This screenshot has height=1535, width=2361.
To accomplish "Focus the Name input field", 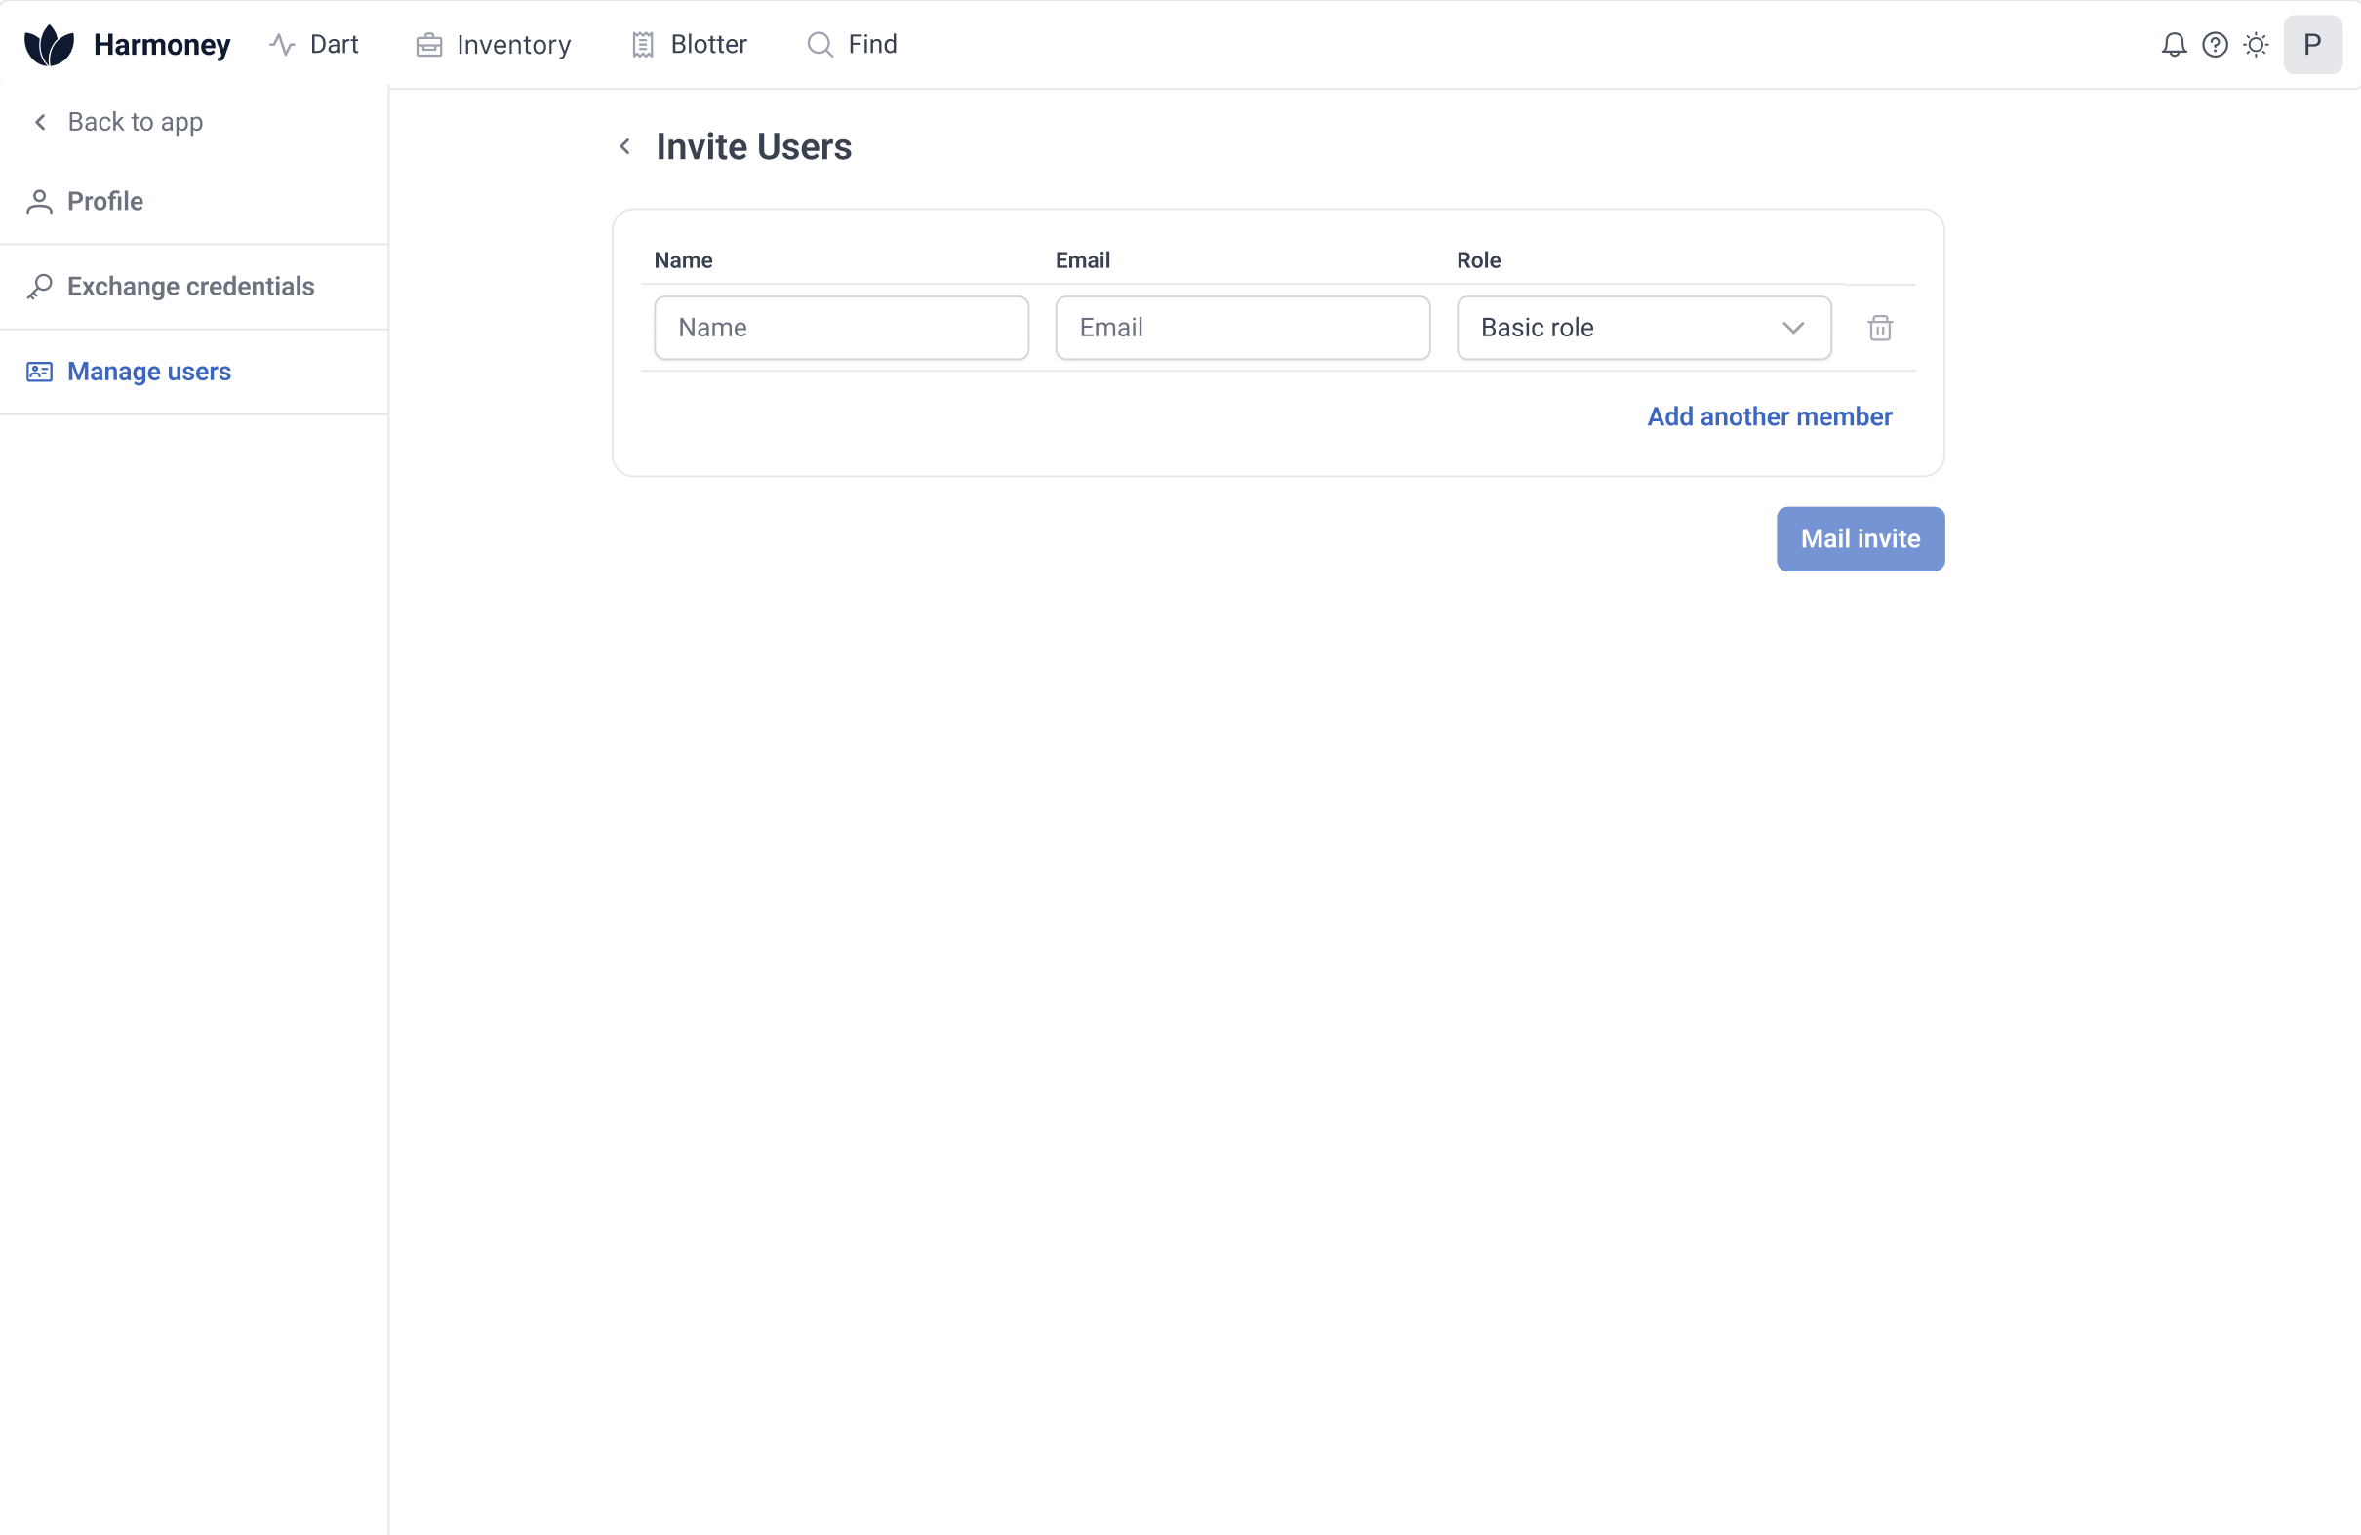I will (841, 329).
